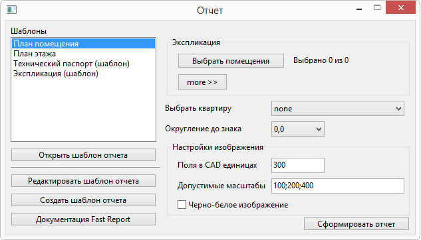Image resolution: width=421 pixels, height=240 pixels.
Task: Maximize the Отчет window
Action: click(x=377, y=8)
